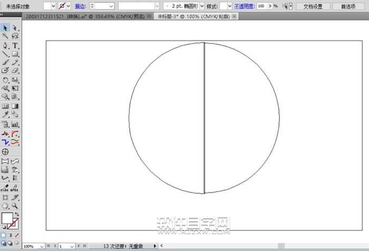The height and width of the screenshot is (251, 369).
Task: Set paint mode to Color
Action: click(3, 235)
